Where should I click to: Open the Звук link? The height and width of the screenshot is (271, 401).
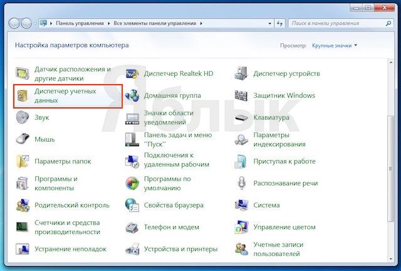[x=42, y=117]
